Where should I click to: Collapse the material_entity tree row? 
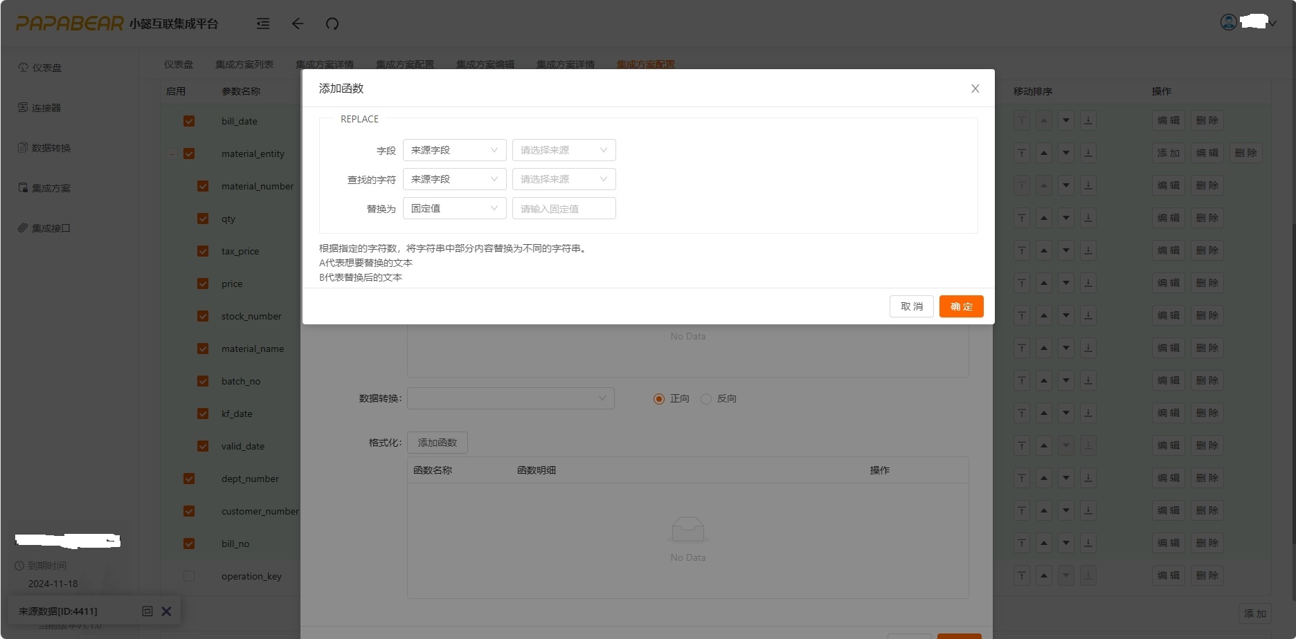pos(172,154)
